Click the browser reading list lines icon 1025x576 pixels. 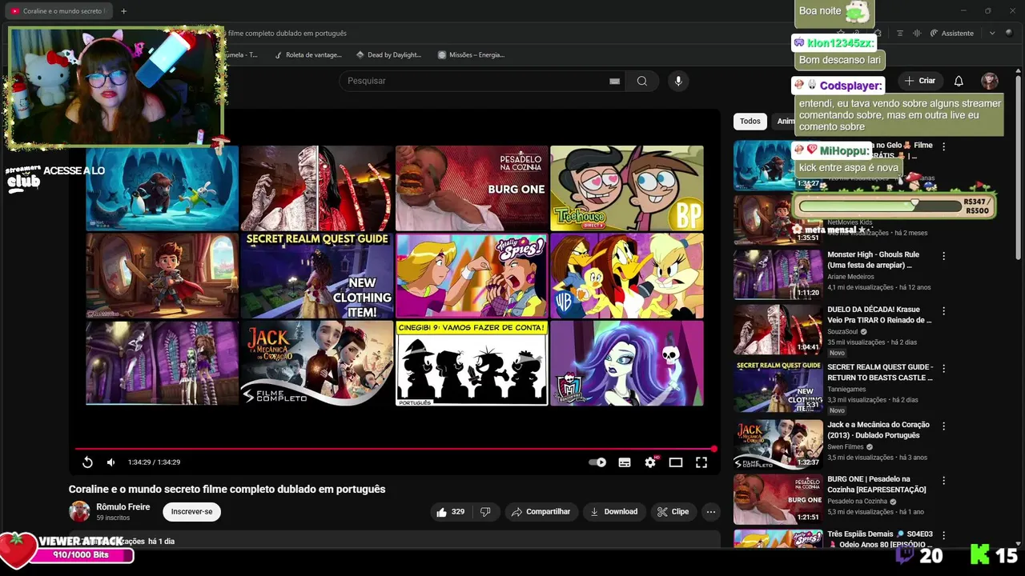click(x=899, y=34)
